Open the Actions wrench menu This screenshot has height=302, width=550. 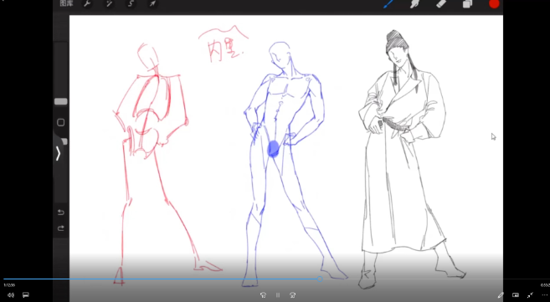(87, 4)
